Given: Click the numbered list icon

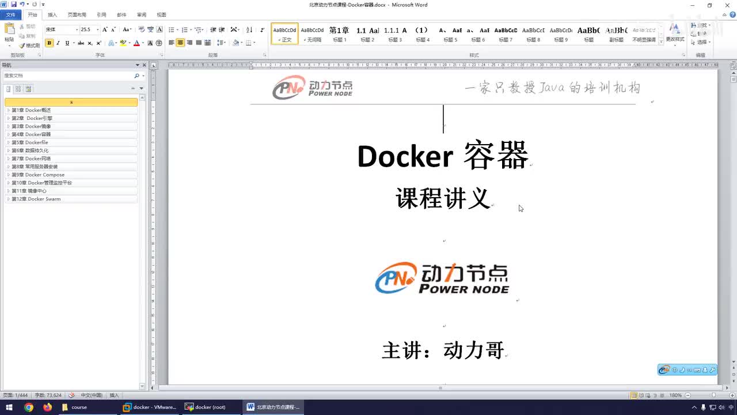Looking at the screenshot, I should pyautogui.click(x=185, y=29).
